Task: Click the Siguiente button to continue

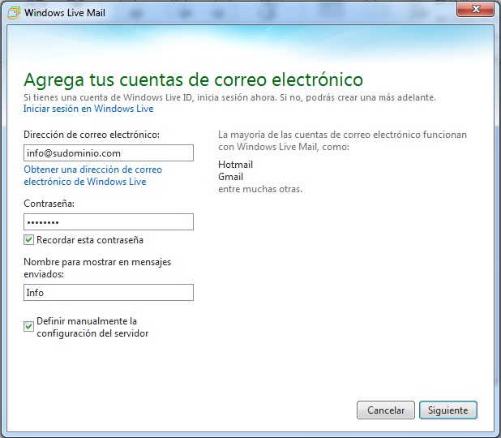Action: [x=447, y=410]
